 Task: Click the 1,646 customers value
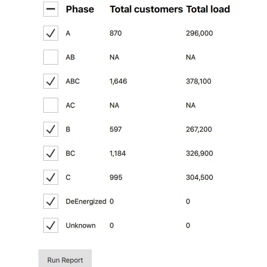coord(119,81)
